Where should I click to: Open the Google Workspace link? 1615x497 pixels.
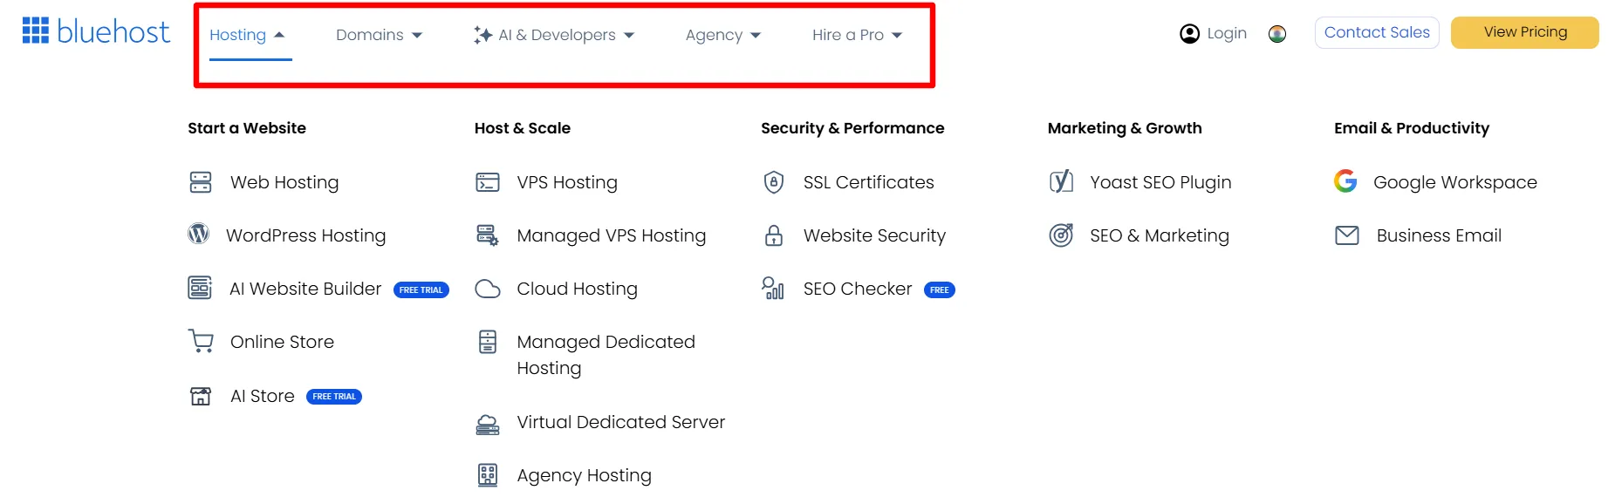pyautogui.click(x=1455, y=182)
